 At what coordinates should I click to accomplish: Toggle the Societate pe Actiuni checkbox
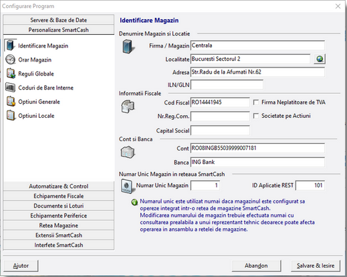pos(256,116)
